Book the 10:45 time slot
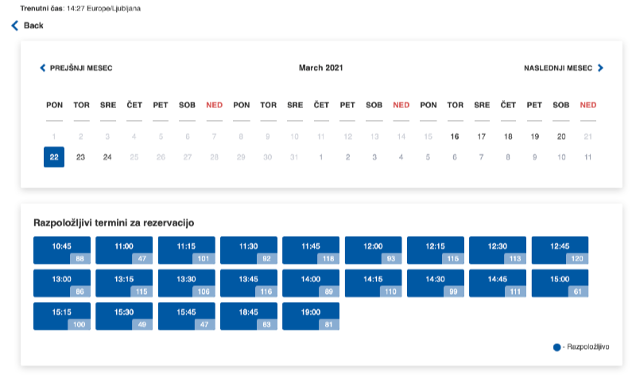Viewport: 636px width, 375px height. pos(62,250)
